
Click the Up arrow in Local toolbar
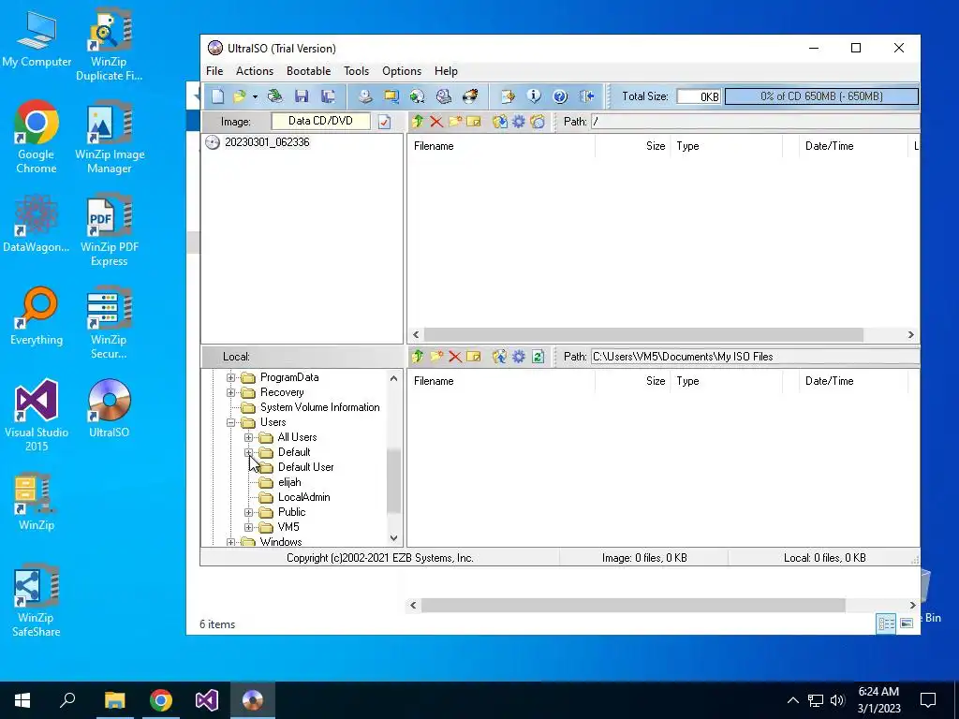point(418,357)
